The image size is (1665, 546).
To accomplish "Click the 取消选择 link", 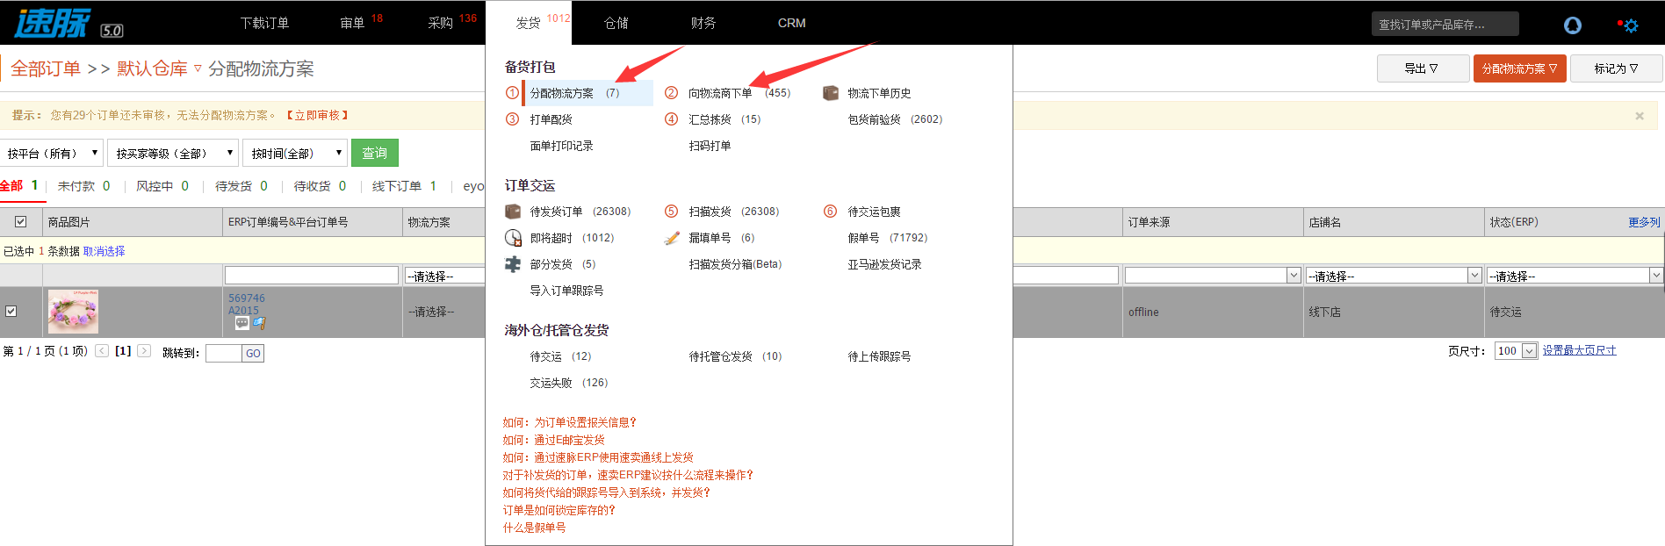I will coord(104,251).
